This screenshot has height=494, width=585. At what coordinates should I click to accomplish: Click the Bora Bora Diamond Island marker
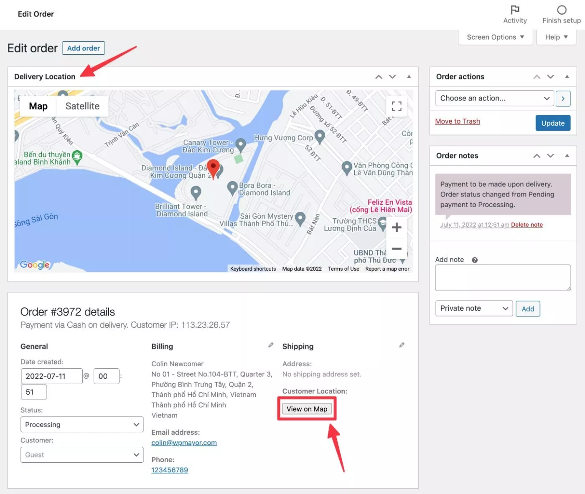click(x=232, y=188)
